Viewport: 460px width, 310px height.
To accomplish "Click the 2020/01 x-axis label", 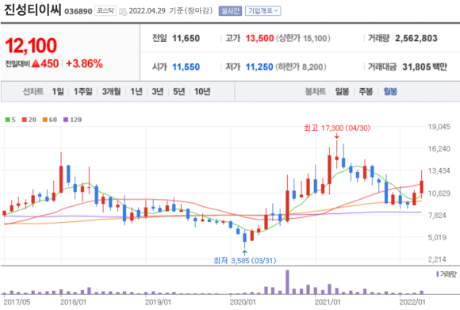I will tap(243, 302).
